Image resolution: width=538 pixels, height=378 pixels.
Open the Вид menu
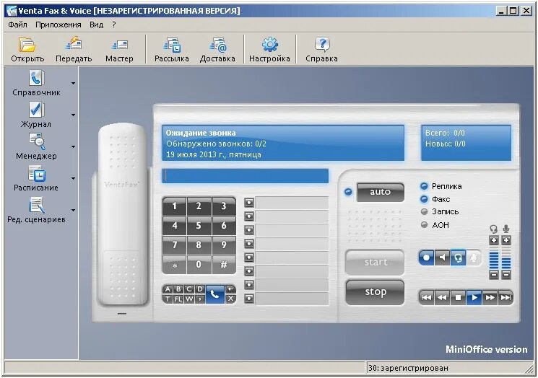click(97, 25)
